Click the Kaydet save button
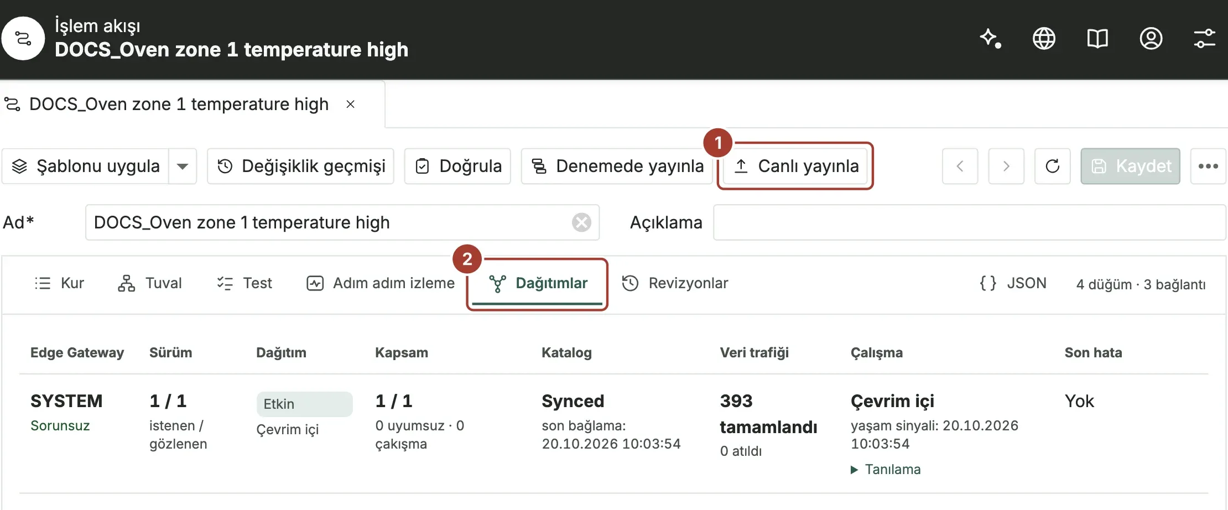1228x510 pixels. click(1131, 166)
